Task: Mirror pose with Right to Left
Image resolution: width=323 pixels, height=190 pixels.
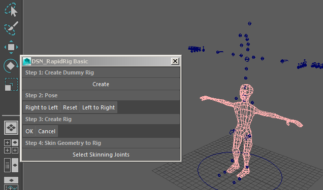Action: coord(42,107)
